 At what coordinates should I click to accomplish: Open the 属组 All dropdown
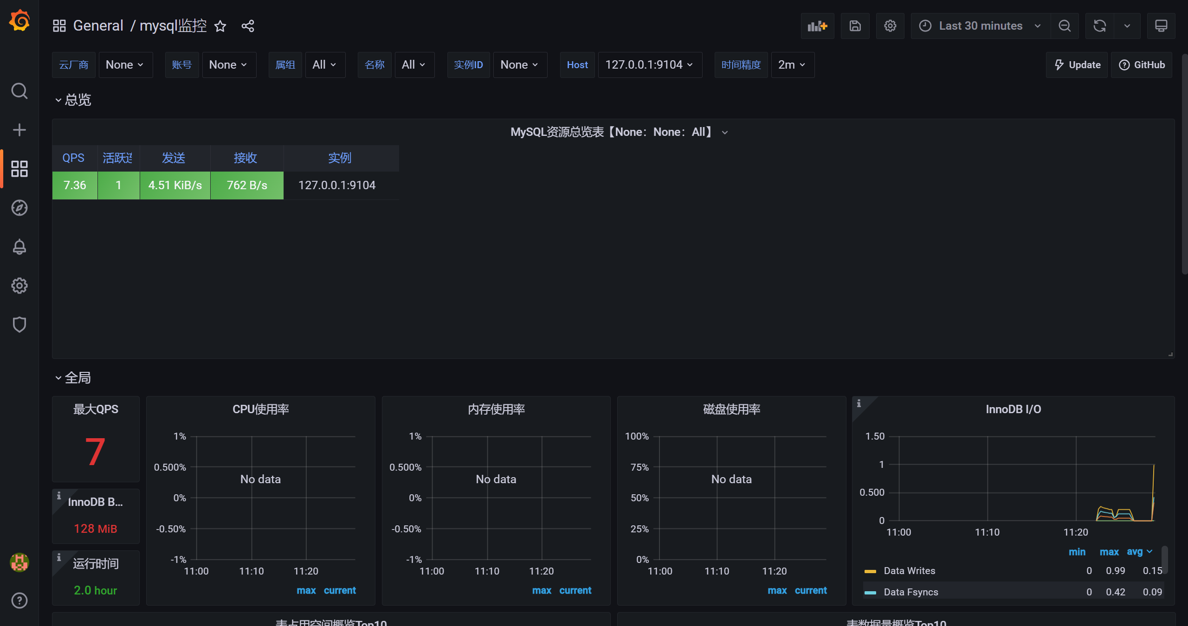[325, 65]
